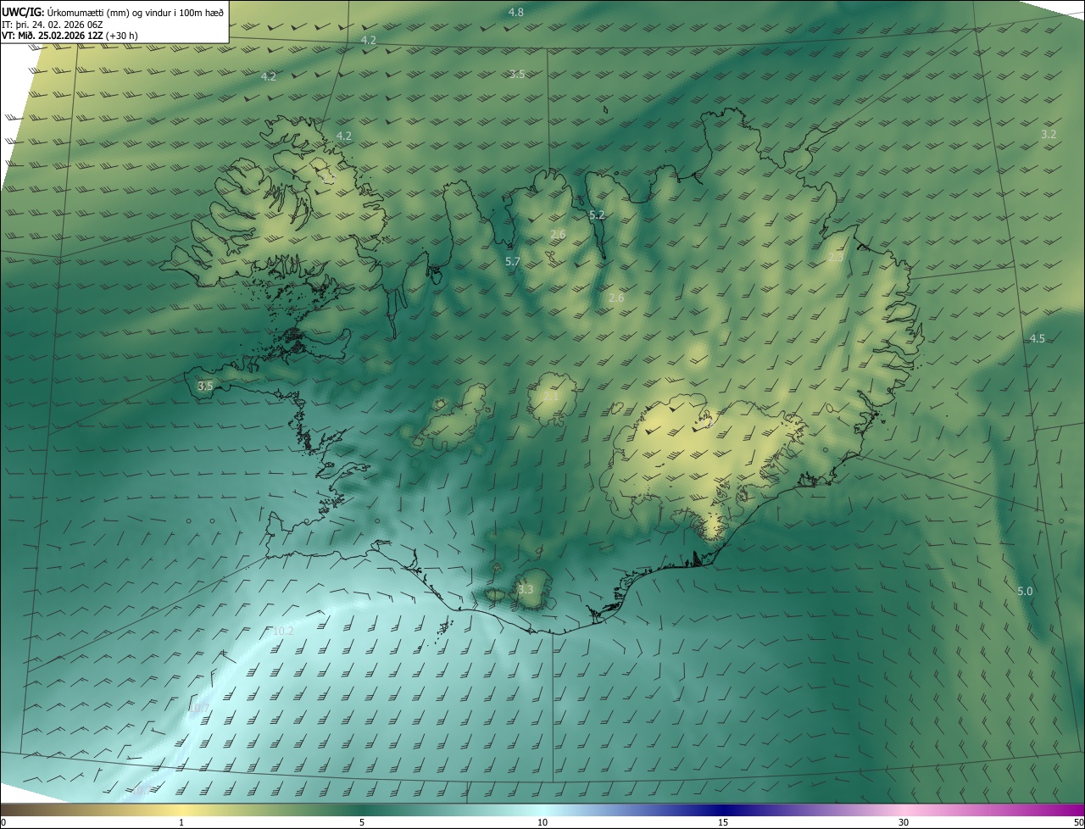Click the 5.2 value label on the map
This screenshot has width=1085, height=829.
point(597,215)
